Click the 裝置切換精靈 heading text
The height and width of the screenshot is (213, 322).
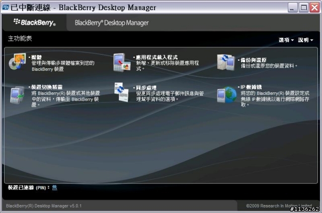pyautogui.click(x=45, y=87)
